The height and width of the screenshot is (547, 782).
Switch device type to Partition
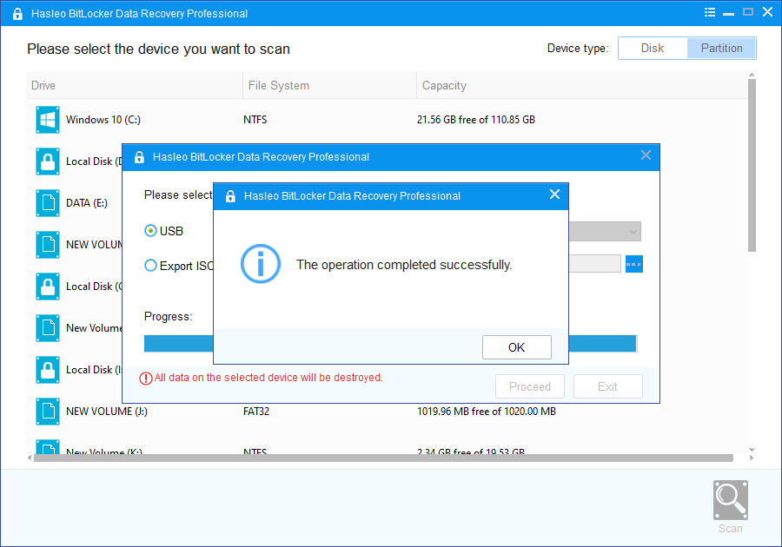721,49
